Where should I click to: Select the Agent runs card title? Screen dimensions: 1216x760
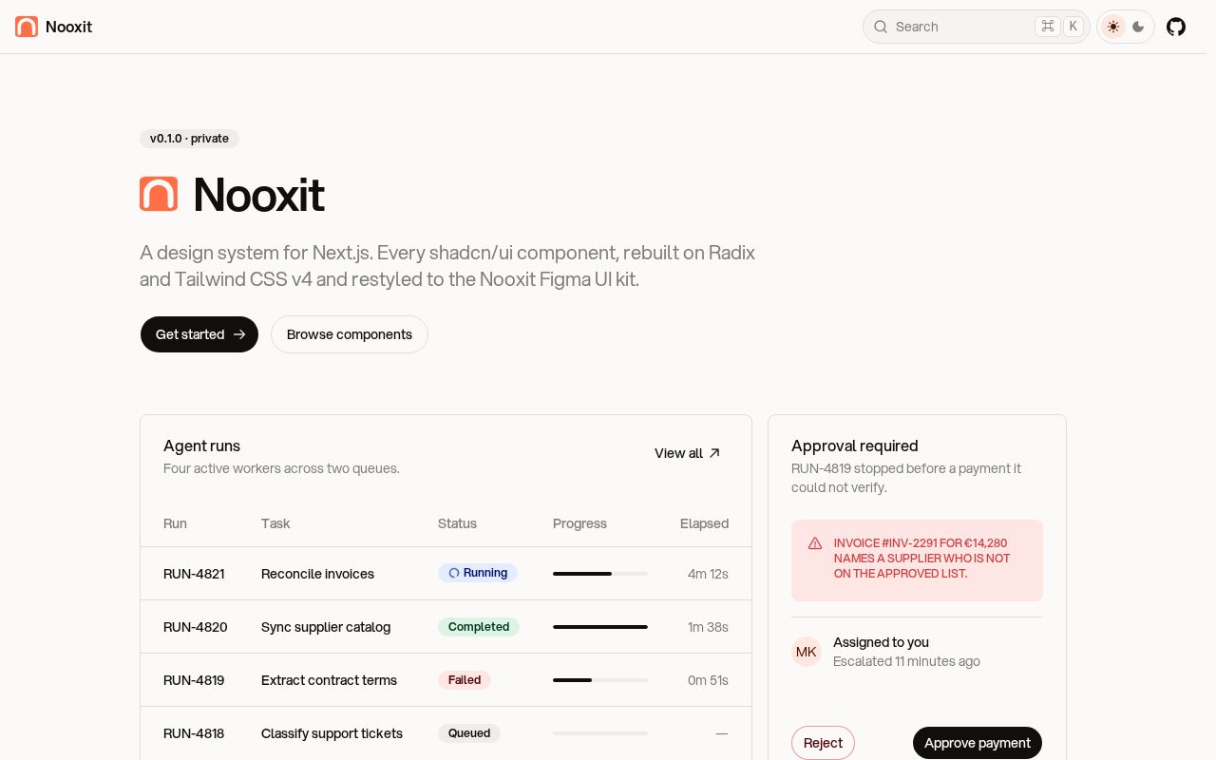pos(201,446)
